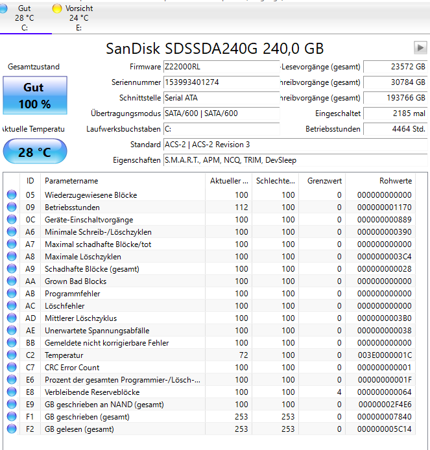Click the Standard ACS-2 Revision 3 field
The width and height of the screenshot is (430, 450).
point(295,145)
